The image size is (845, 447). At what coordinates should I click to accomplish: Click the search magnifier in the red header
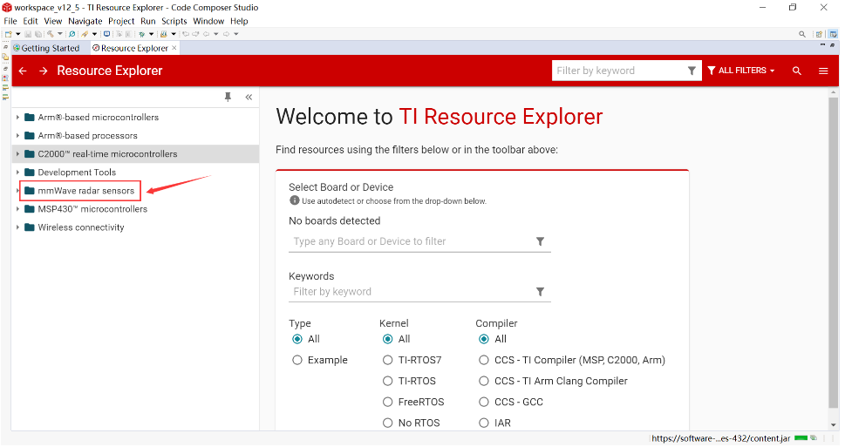coord(796,71)
